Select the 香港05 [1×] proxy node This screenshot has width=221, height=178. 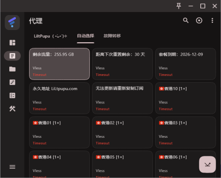tap(122, 164)
